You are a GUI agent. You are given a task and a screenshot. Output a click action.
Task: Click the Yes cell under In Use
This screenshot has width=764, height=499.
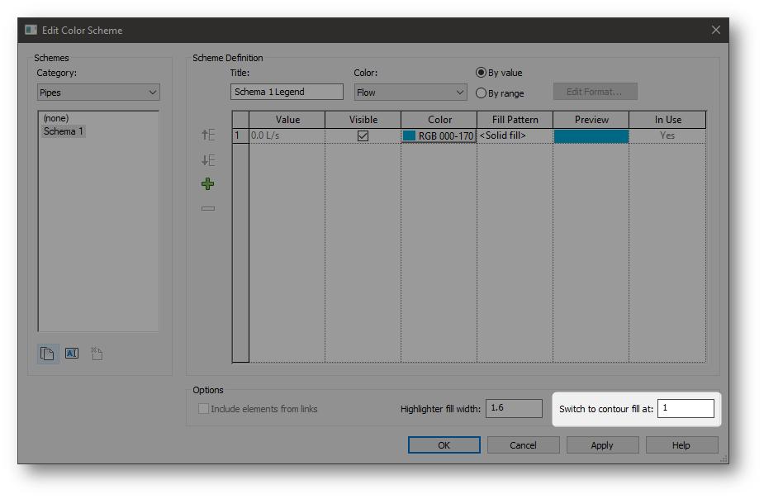click(667, 136)
